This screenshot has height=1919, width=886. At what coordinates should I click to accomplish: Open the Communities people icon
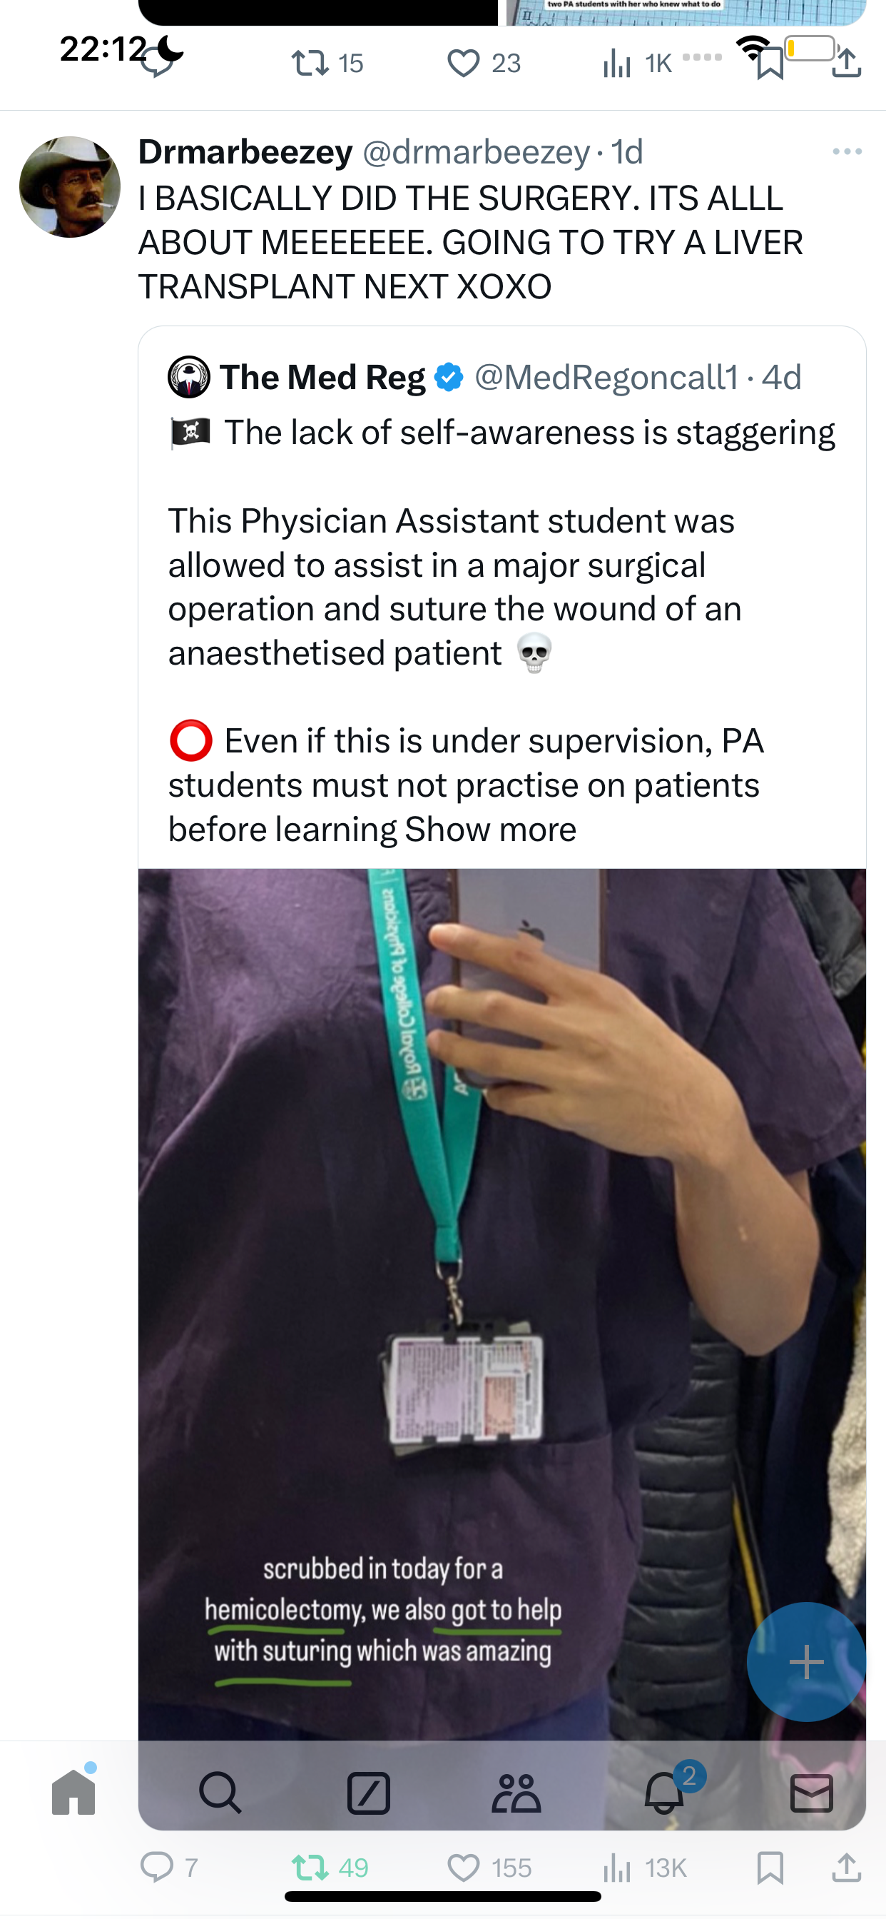tap(516, 1793)
